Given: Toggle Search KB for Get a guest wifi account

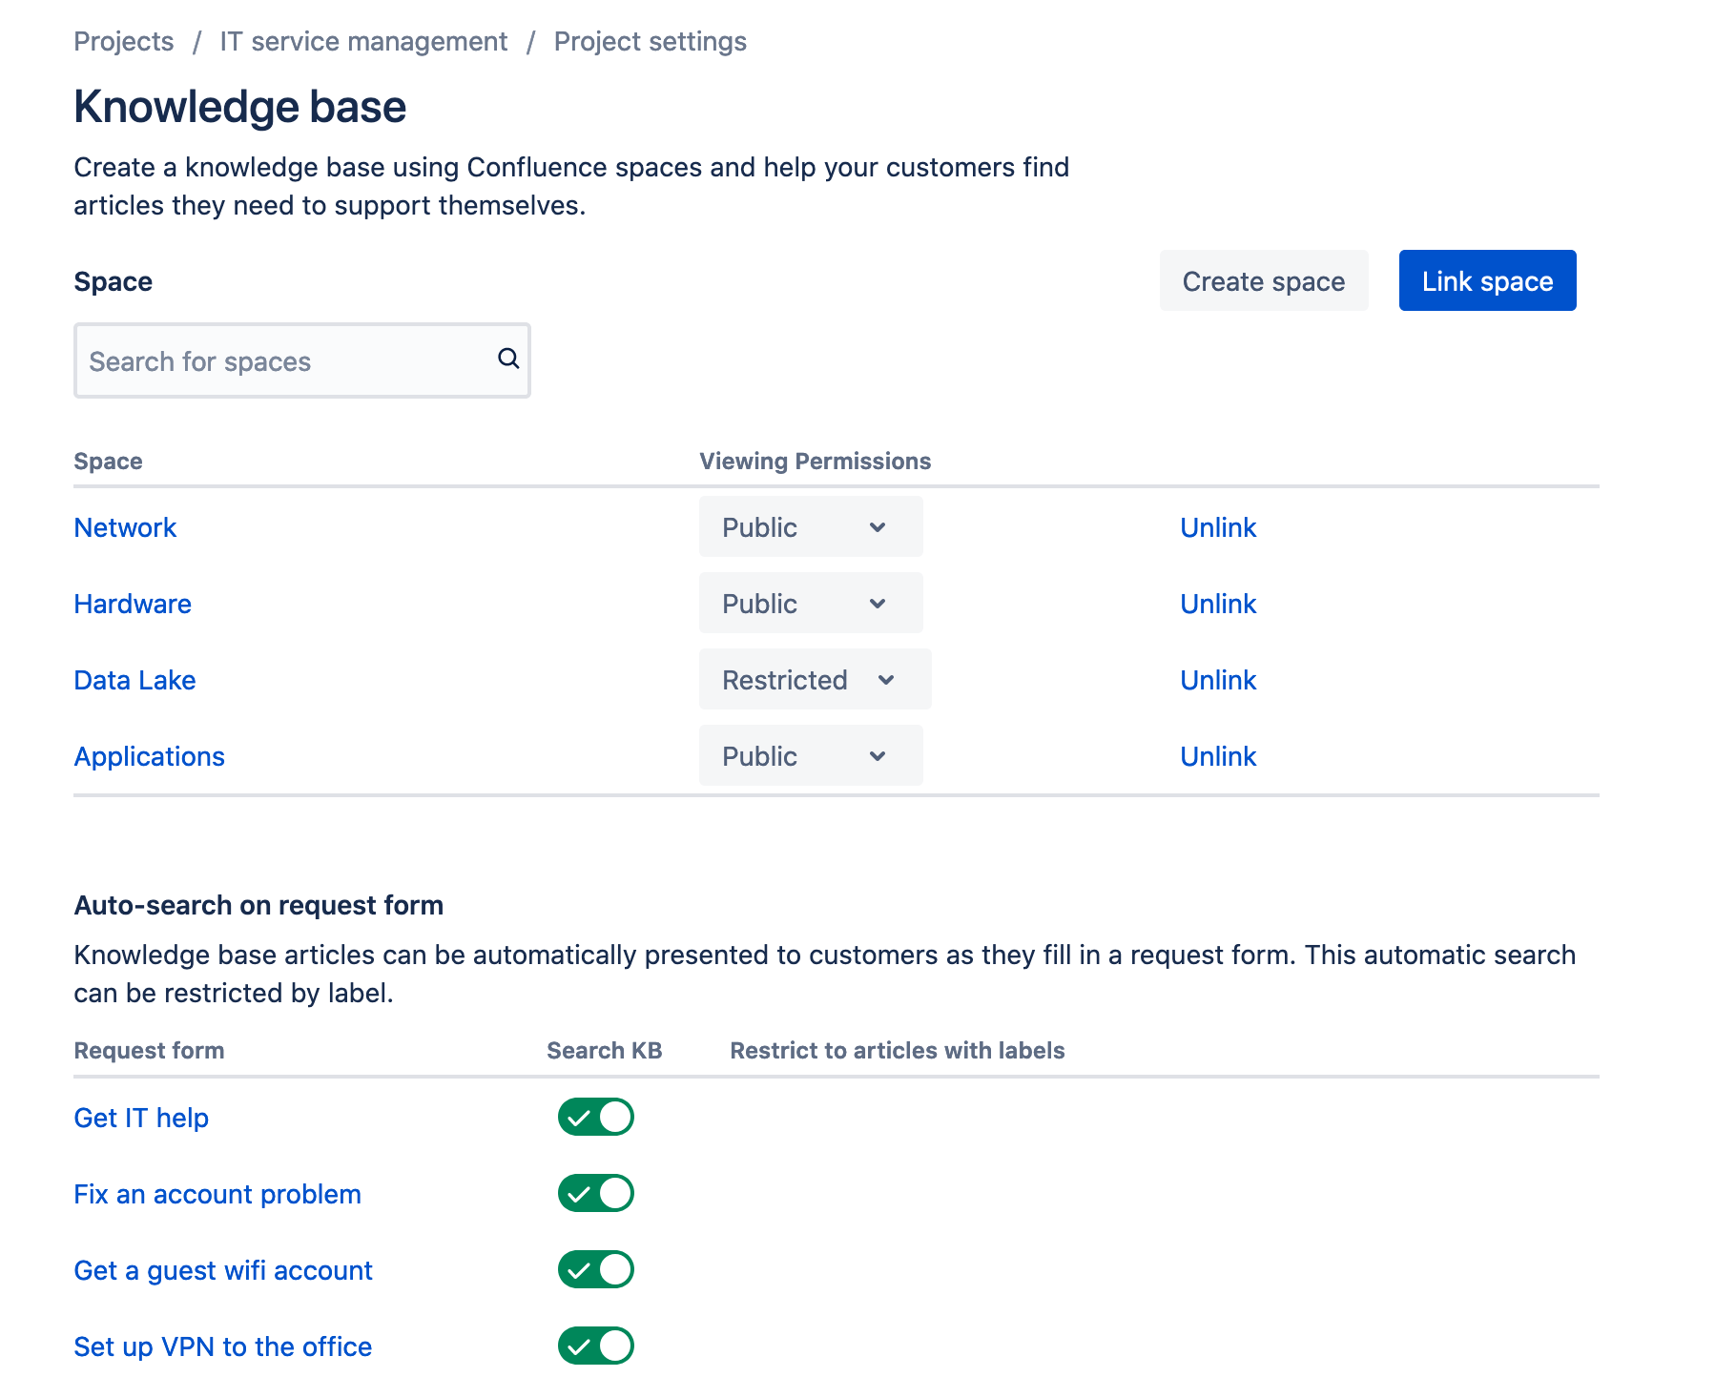Looking at the screenshot, I should pyautogui.click(x=594, y=1269).
